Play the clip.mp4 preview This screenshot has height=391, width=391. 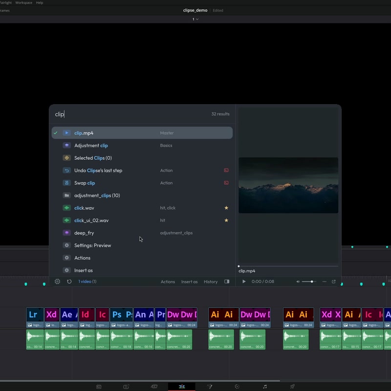[244, 282]
